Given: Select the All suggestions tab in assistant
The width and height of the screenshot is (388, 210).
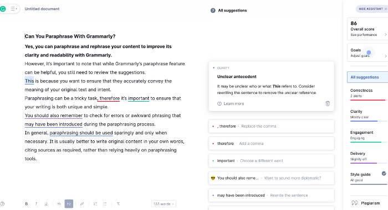Looking at the screenshot, I should tap(367, 77).
